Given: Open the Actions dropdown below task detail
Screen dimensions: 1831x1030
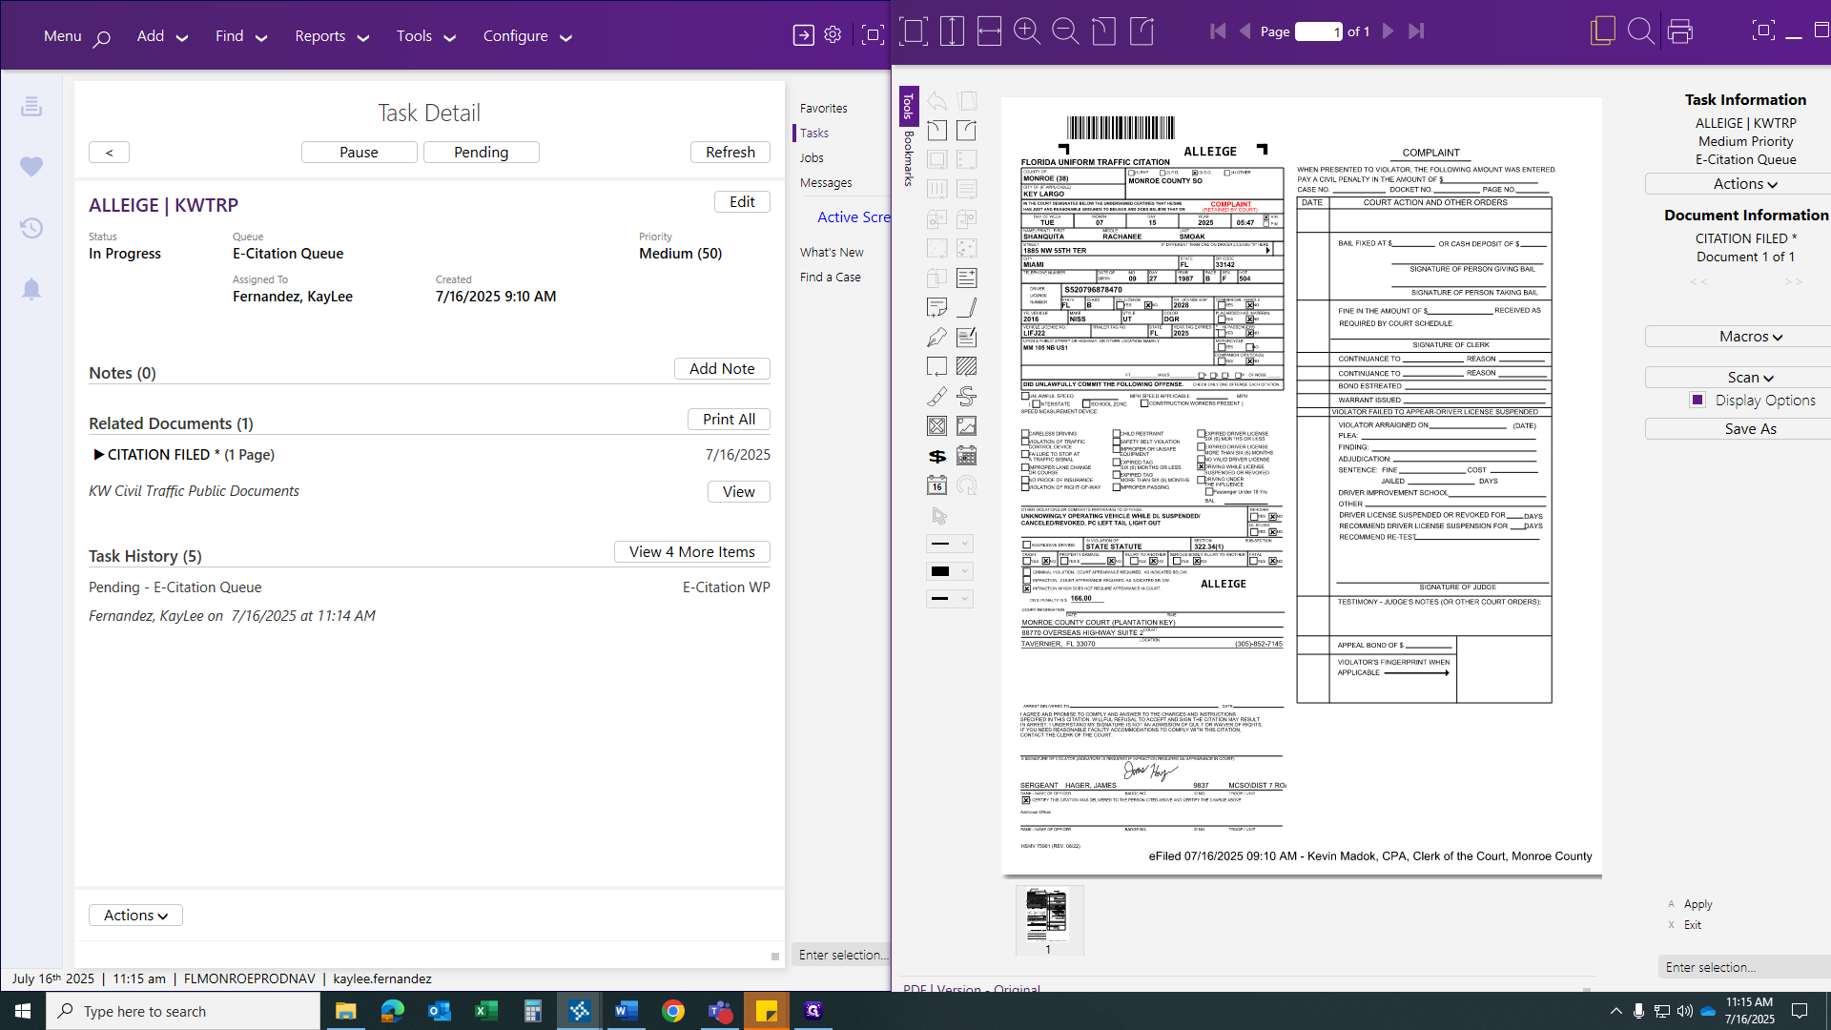Looking at the screenshot, I should (x=135, y=916).
